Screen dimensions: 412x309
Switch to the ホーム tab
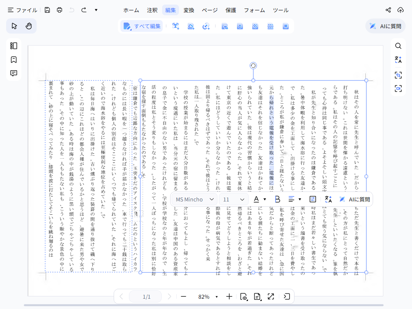(x=131, y=10)
